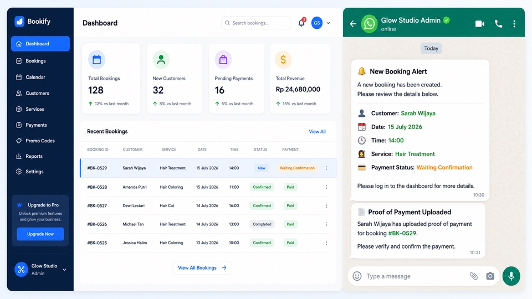Click the PAYMENT column header

(290, 149)
